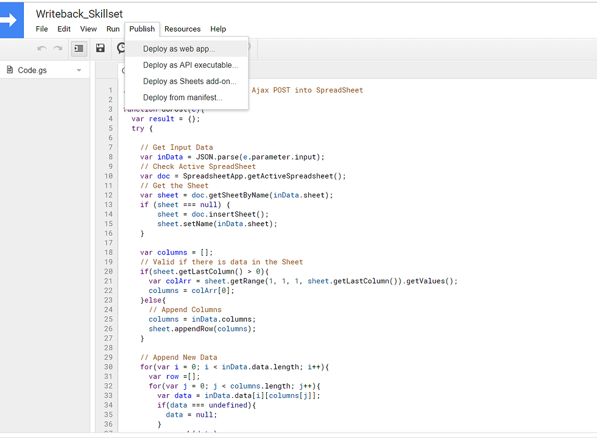The image size is (597, 438).
Task: Select the Code.gs file in the sidebar
Action: pyautogui.click(x=32, y=70)
